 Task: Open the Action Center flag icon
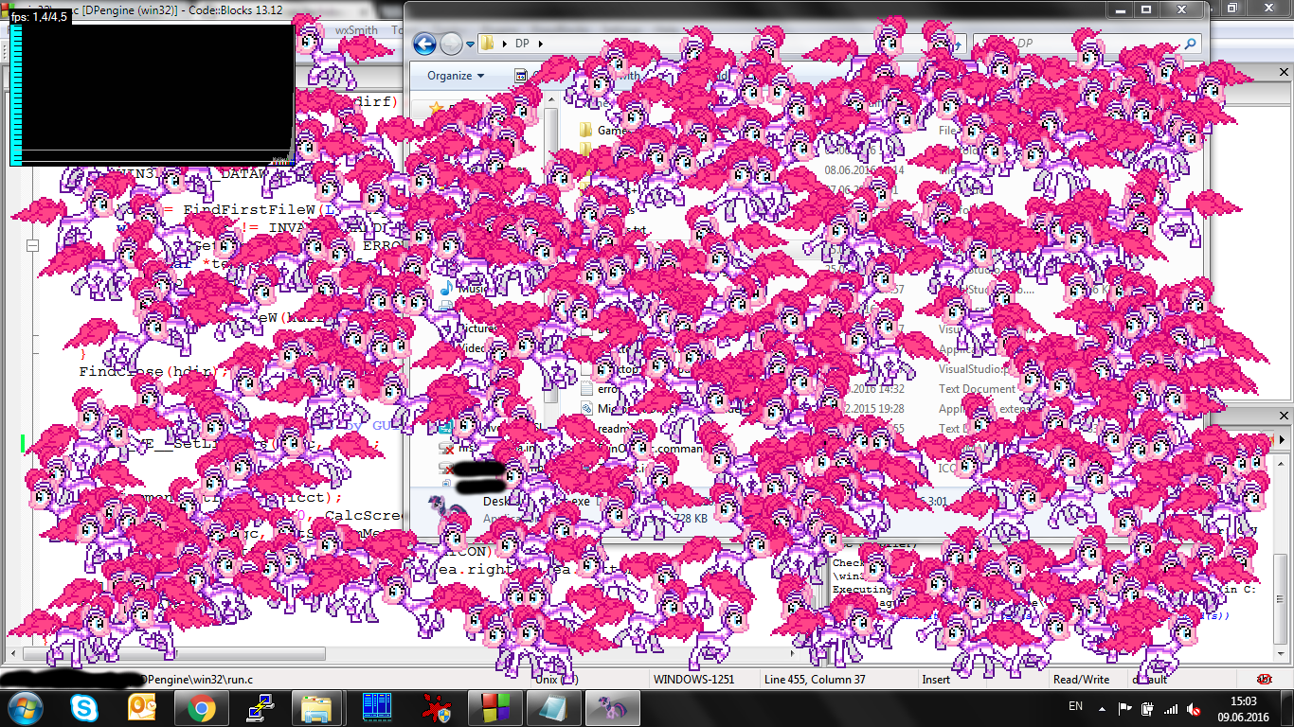tap(1125, 709)
